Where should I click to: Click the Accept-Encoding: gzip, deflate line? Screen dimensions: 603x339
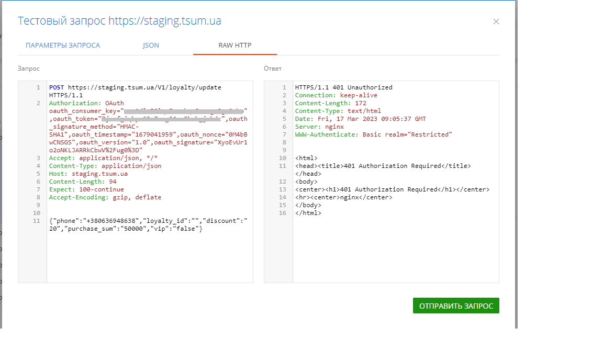click(105, 197)
